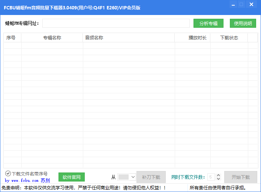Click the 音频名称 column header
The width and height of the screenshot is (261, 192).
[x=129, y=38]
